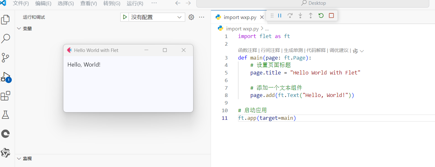Click the 运行和调试 panel title
Screen dimensions: 435x167
(x=34, y=17)
